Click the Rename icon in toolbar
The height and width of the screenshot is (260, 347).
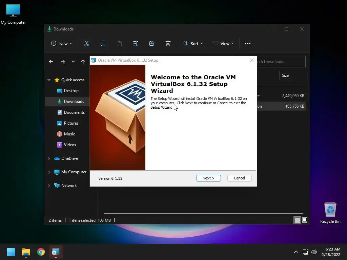click(x=136, y=44)
